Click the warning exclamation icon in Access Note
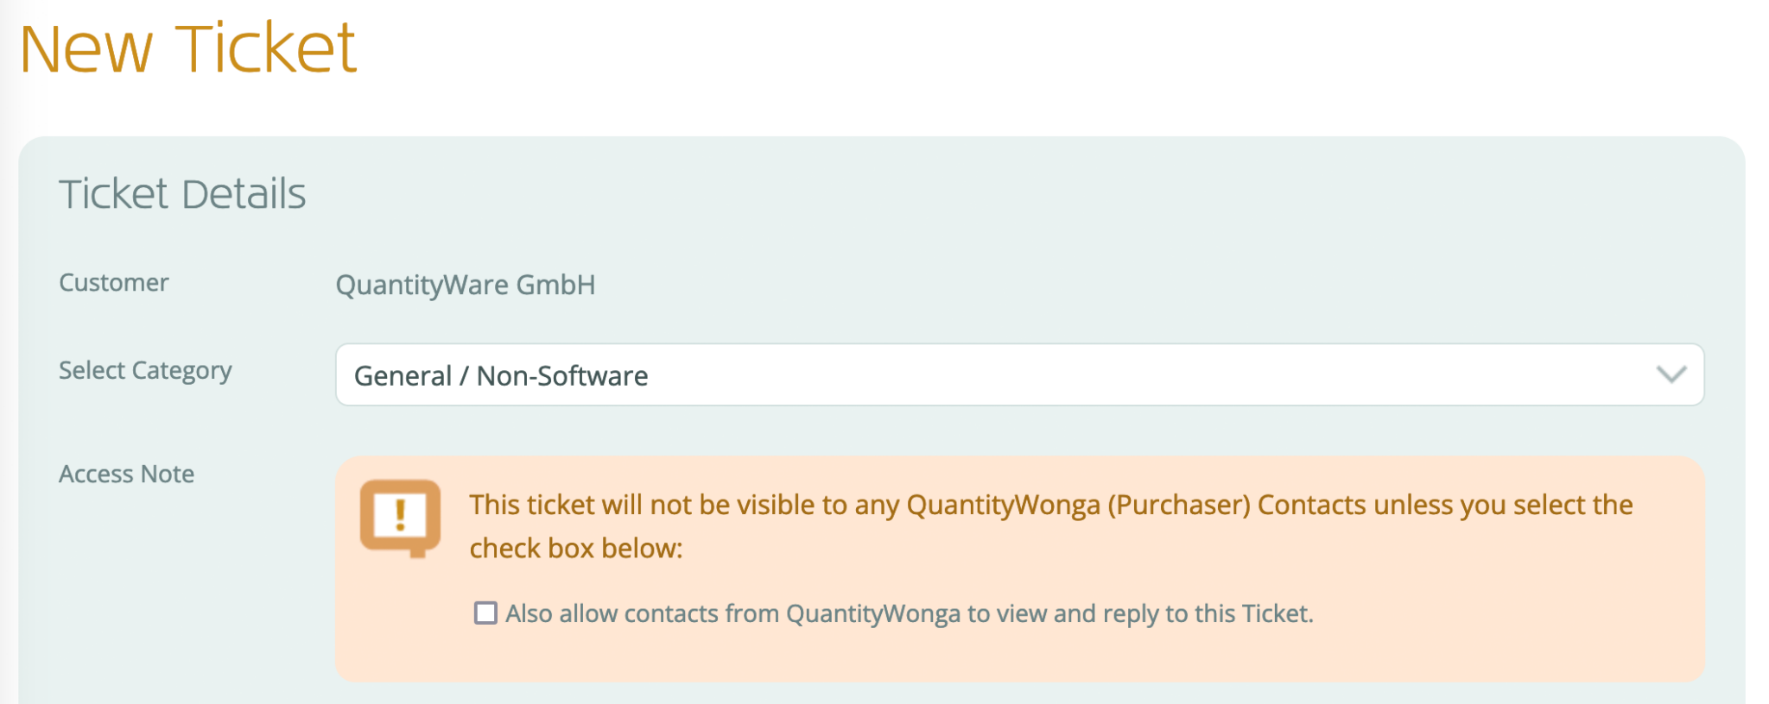Screen dimensions: 1769x704 400,515
